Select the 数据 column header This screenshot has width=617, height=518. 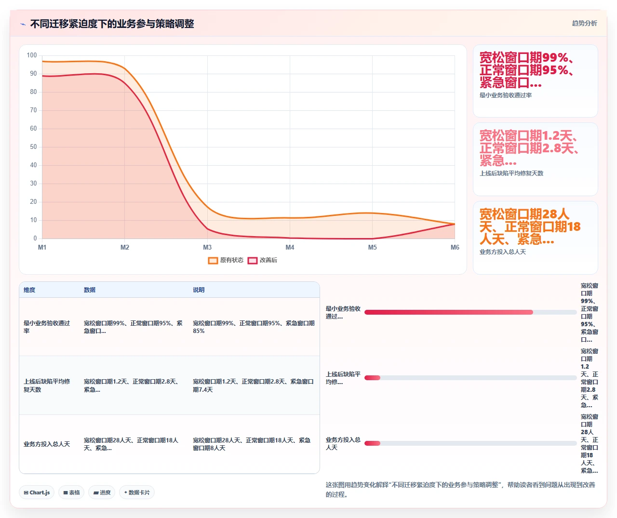(x=90, y=290)
